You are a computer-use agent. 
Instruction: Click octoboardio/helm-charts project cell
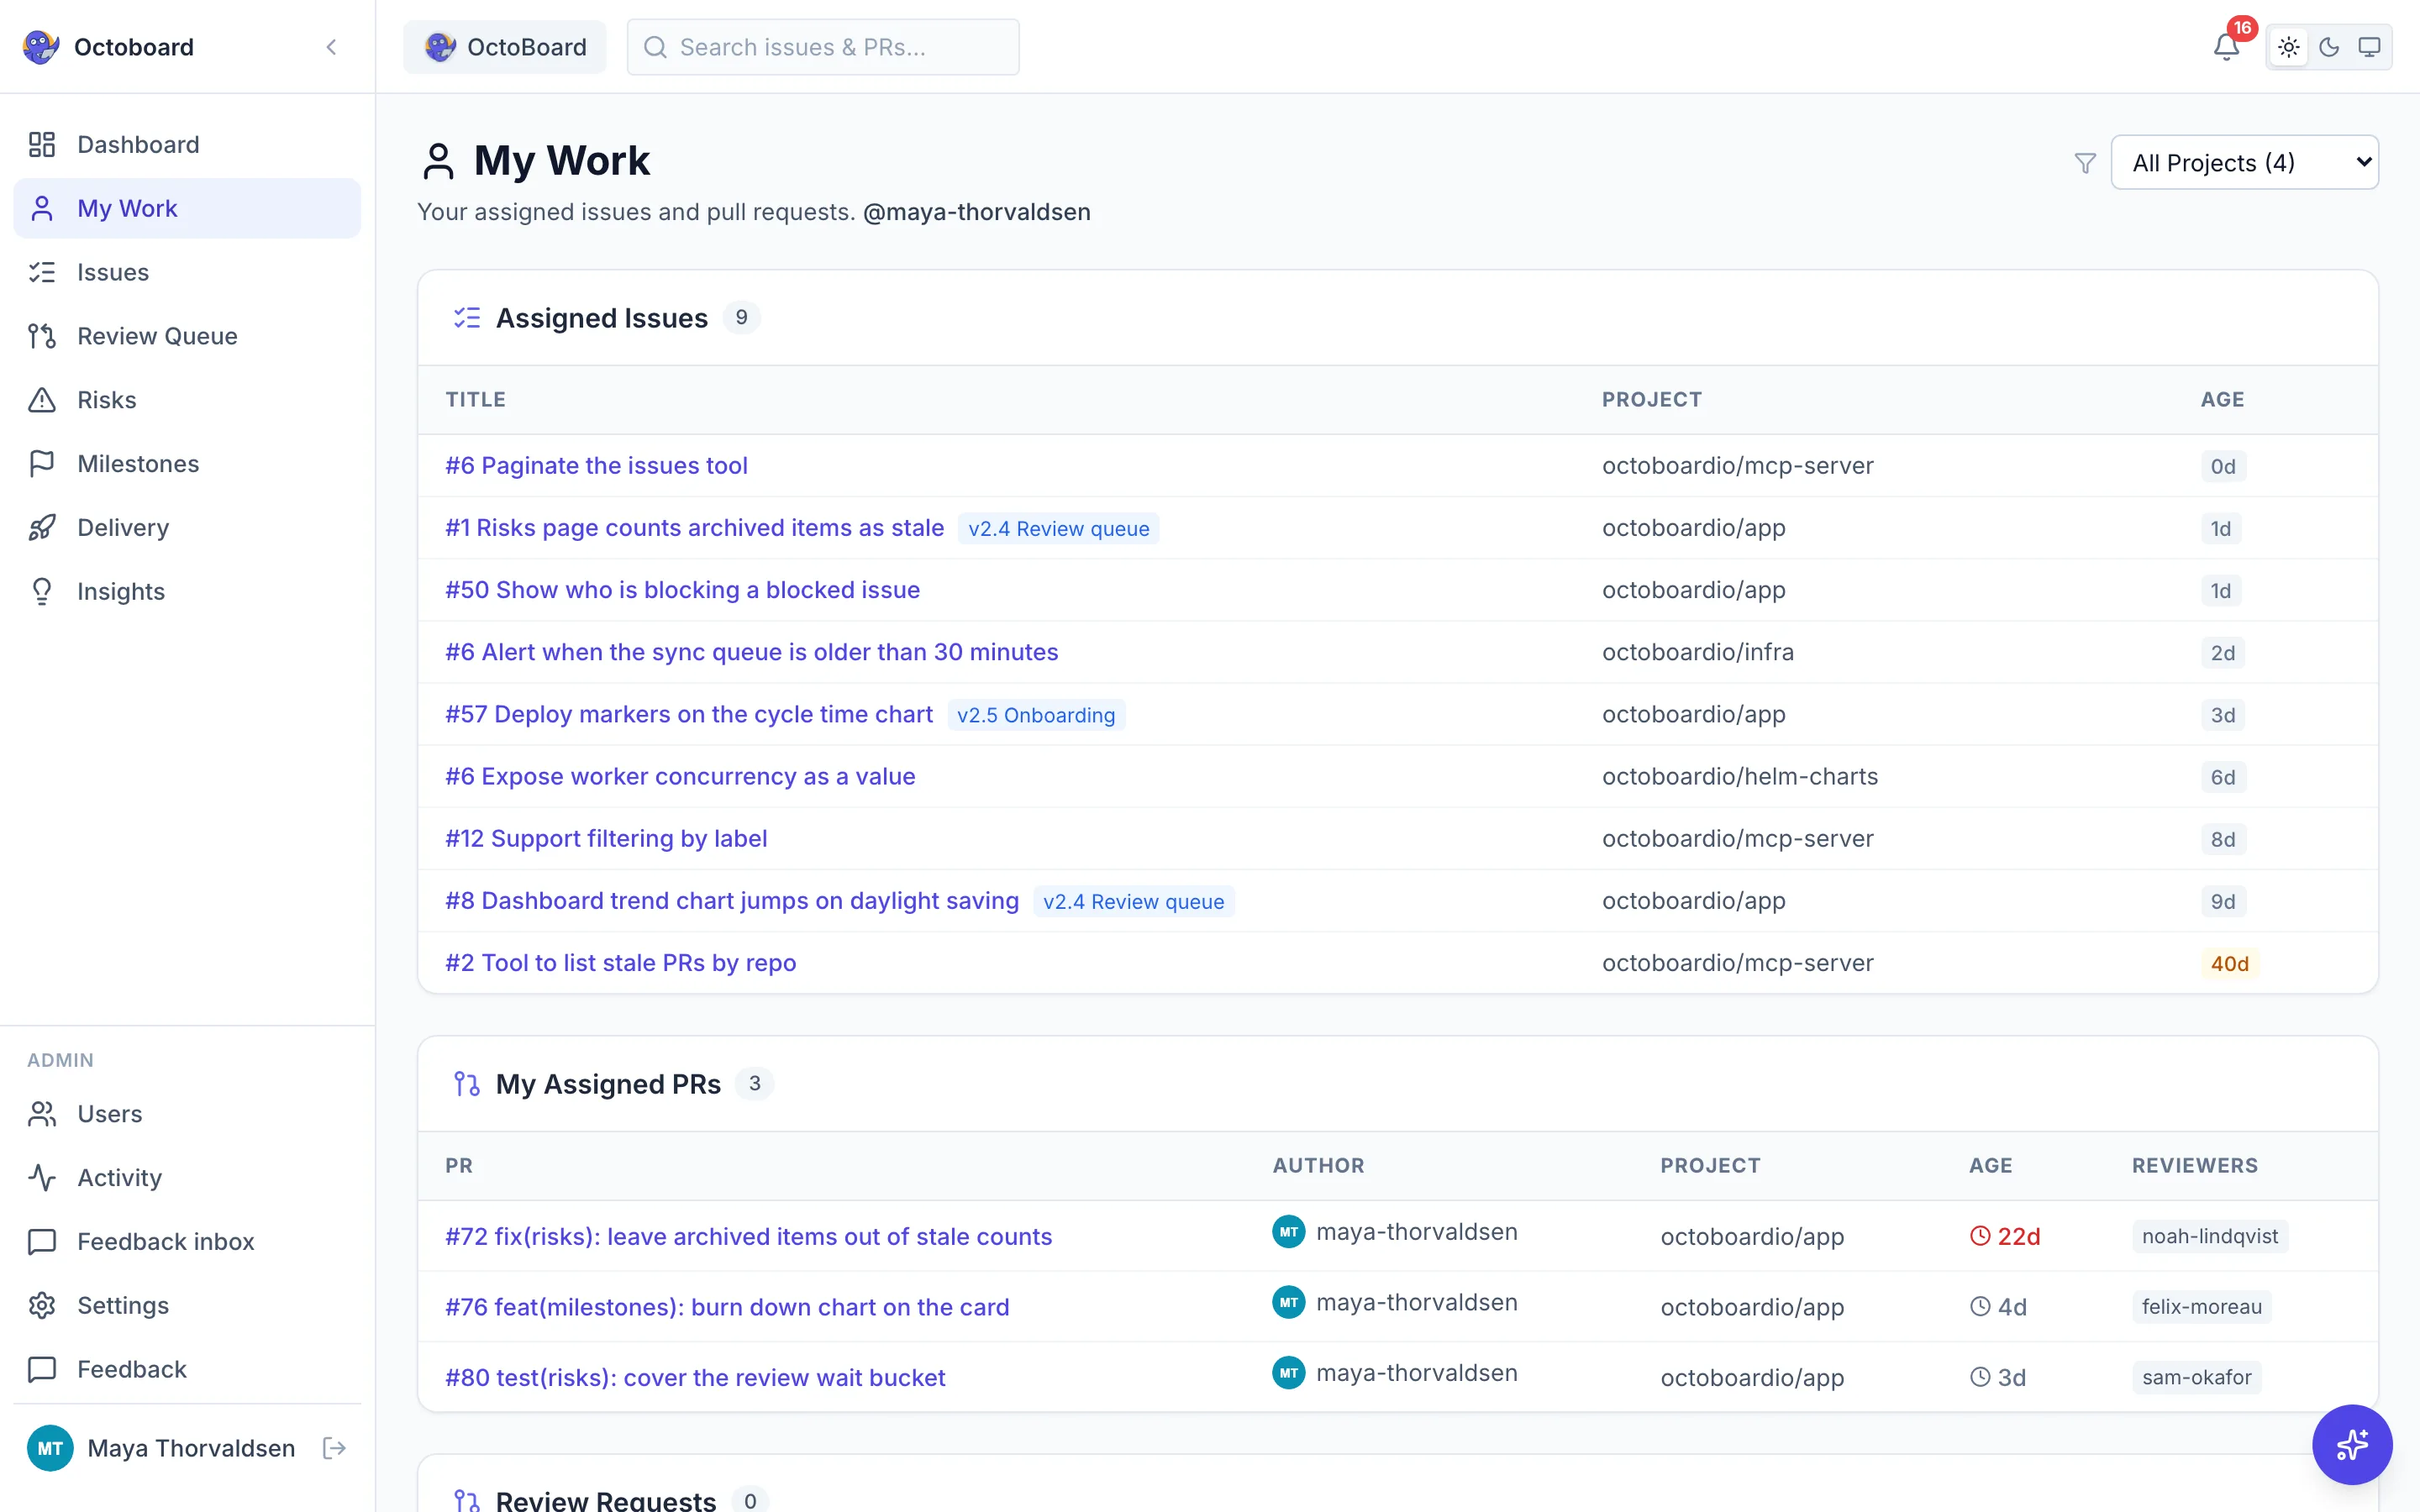tap(1740, 777)
